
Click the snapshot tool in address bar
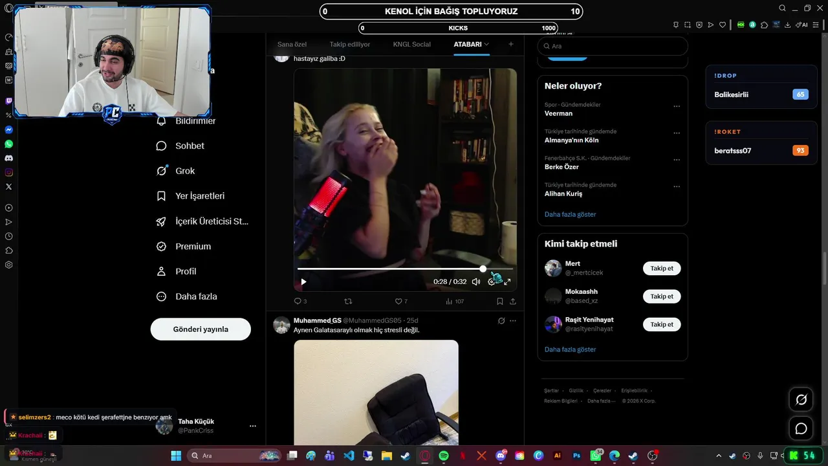coord(688,25)
